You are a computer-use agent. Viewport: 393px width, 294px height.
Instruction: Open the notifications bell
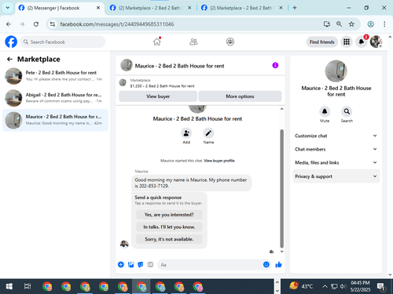(362, 42)
